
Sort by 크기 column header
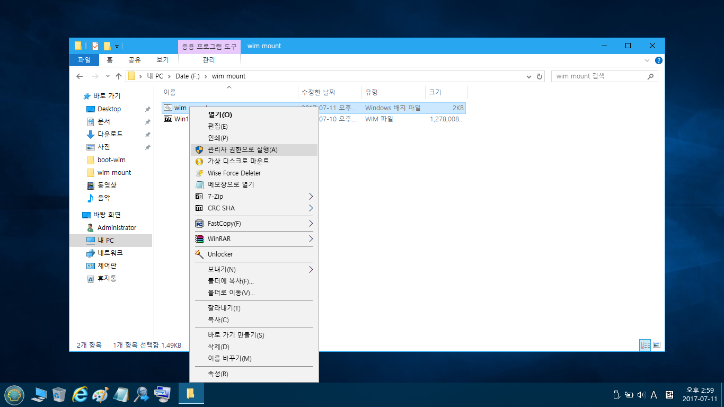tap(446, 92)
